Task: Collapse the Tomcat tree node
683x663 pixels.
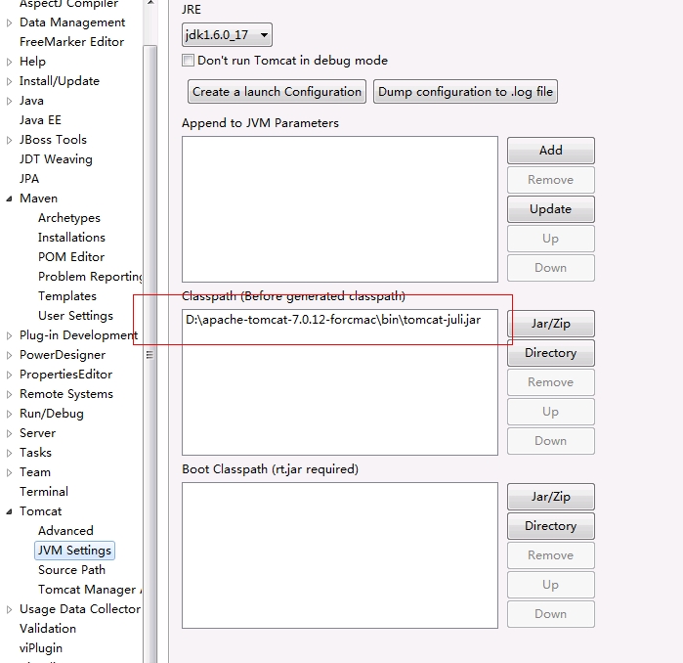Action: pyautogui.click(x=9, y=511)
